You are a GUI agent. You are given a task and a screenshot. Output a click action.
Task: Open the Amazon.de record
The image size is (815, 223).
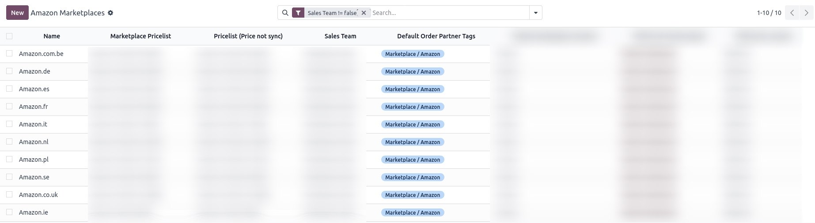coord(34,71)
